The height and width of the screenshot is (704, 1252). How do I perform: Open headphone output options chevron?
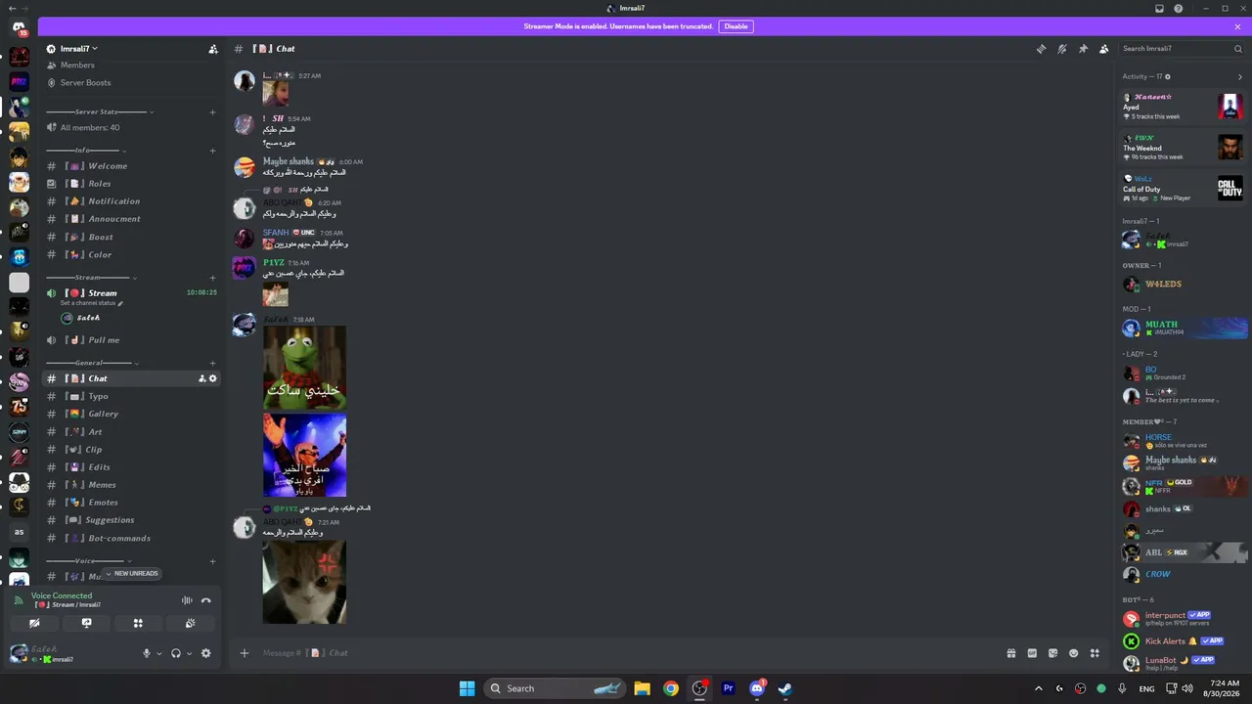click(189, 654)
